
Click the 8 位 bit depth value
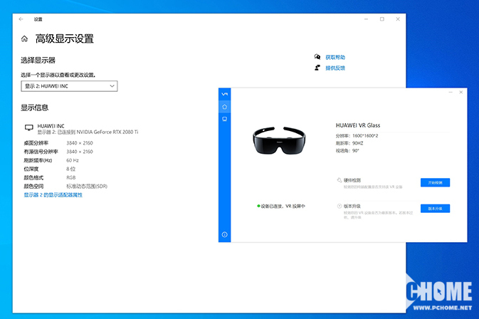71,169
